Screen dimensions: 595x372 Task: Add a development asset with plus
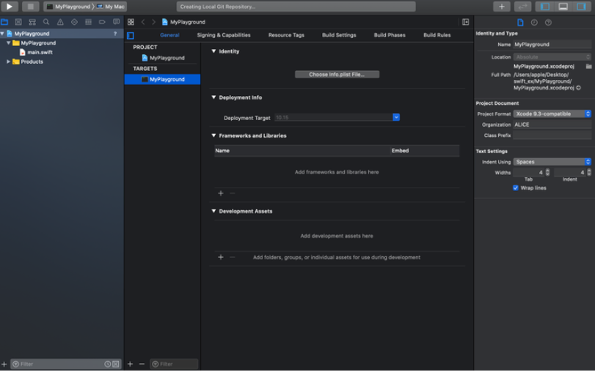[x=221, y=257]
